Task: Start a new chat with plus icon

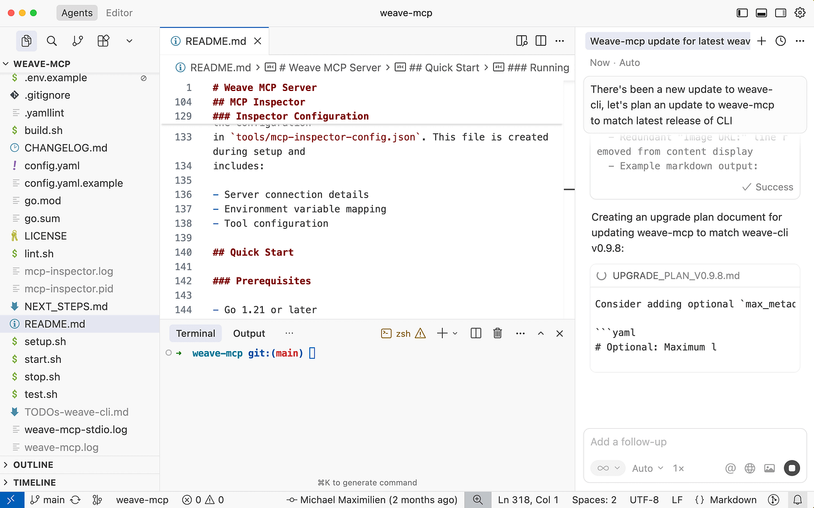Action: [x=761, y=41]
